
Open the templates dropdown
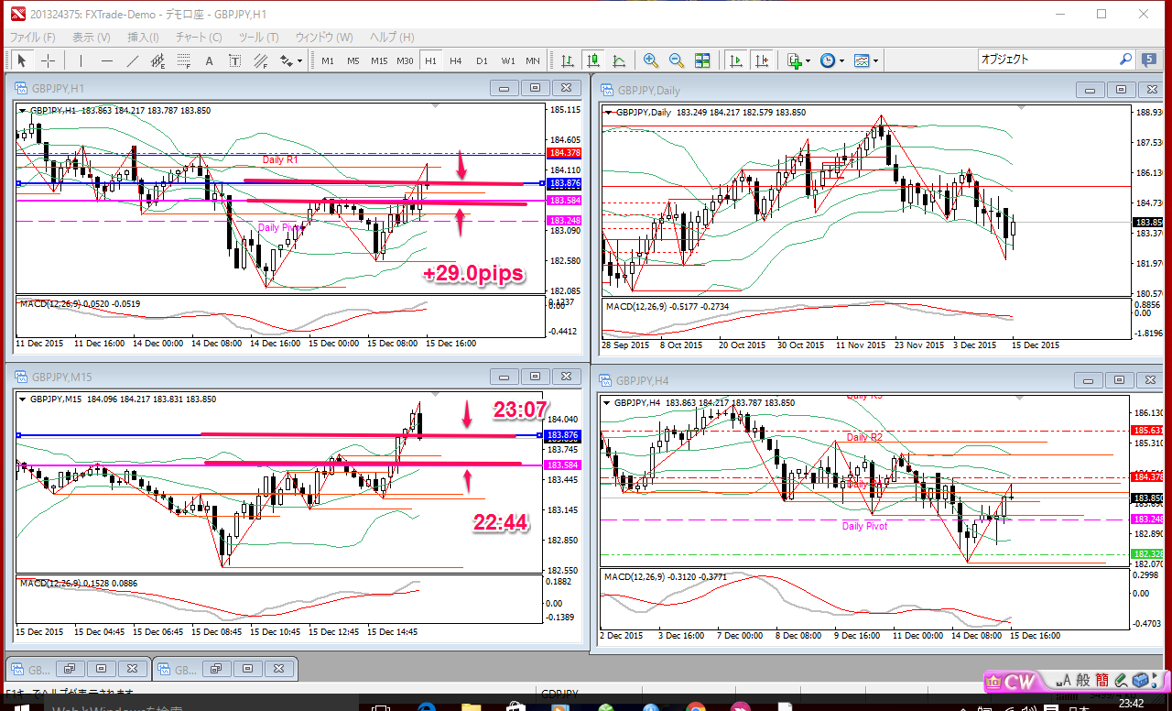click(866, 60)
